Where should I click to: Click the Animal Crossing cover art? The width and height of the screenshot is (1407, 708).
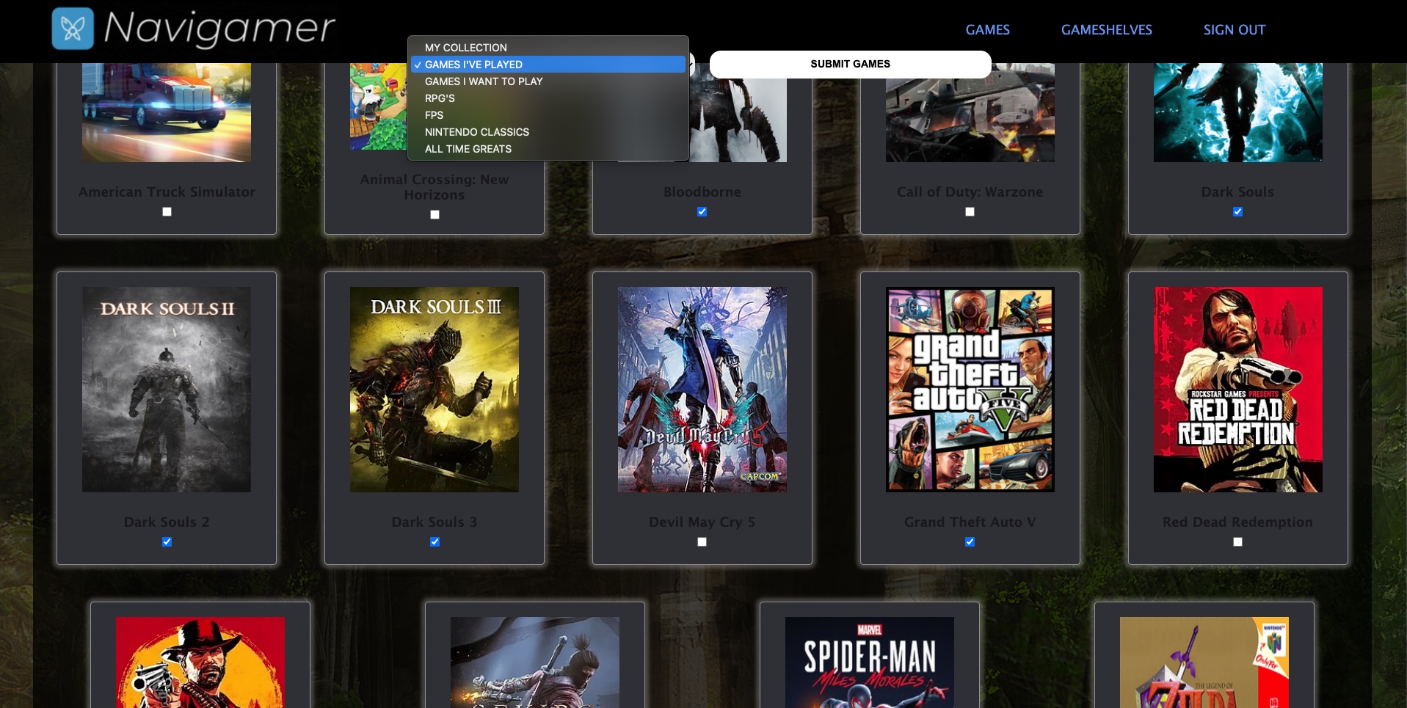(379, 106)
